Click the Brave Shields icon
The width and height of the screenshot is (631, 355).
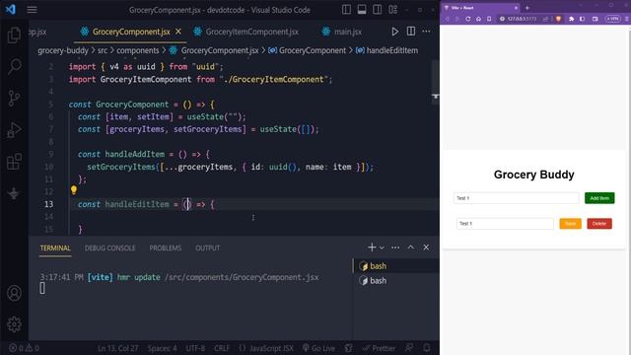coord(558,19)
